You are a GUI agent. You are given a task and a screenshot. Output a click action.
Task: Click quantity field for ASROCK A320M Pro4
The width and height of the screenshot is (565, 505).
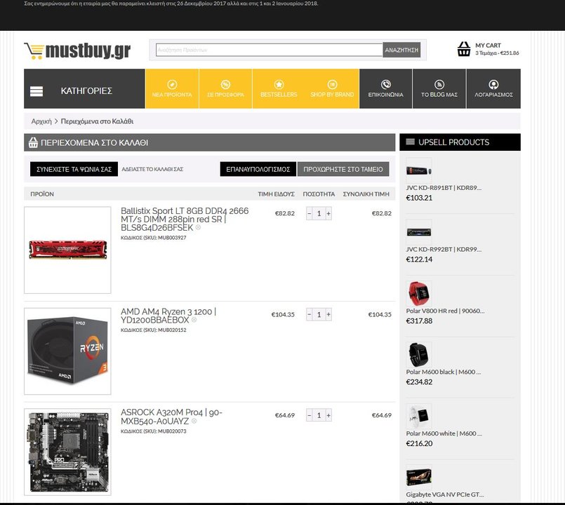coord(319,415)
